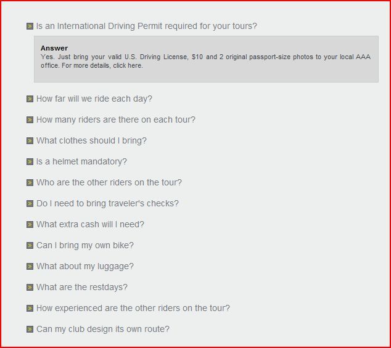Click arrow icon next to 'How many riders' question

click(x=30, y=120)
